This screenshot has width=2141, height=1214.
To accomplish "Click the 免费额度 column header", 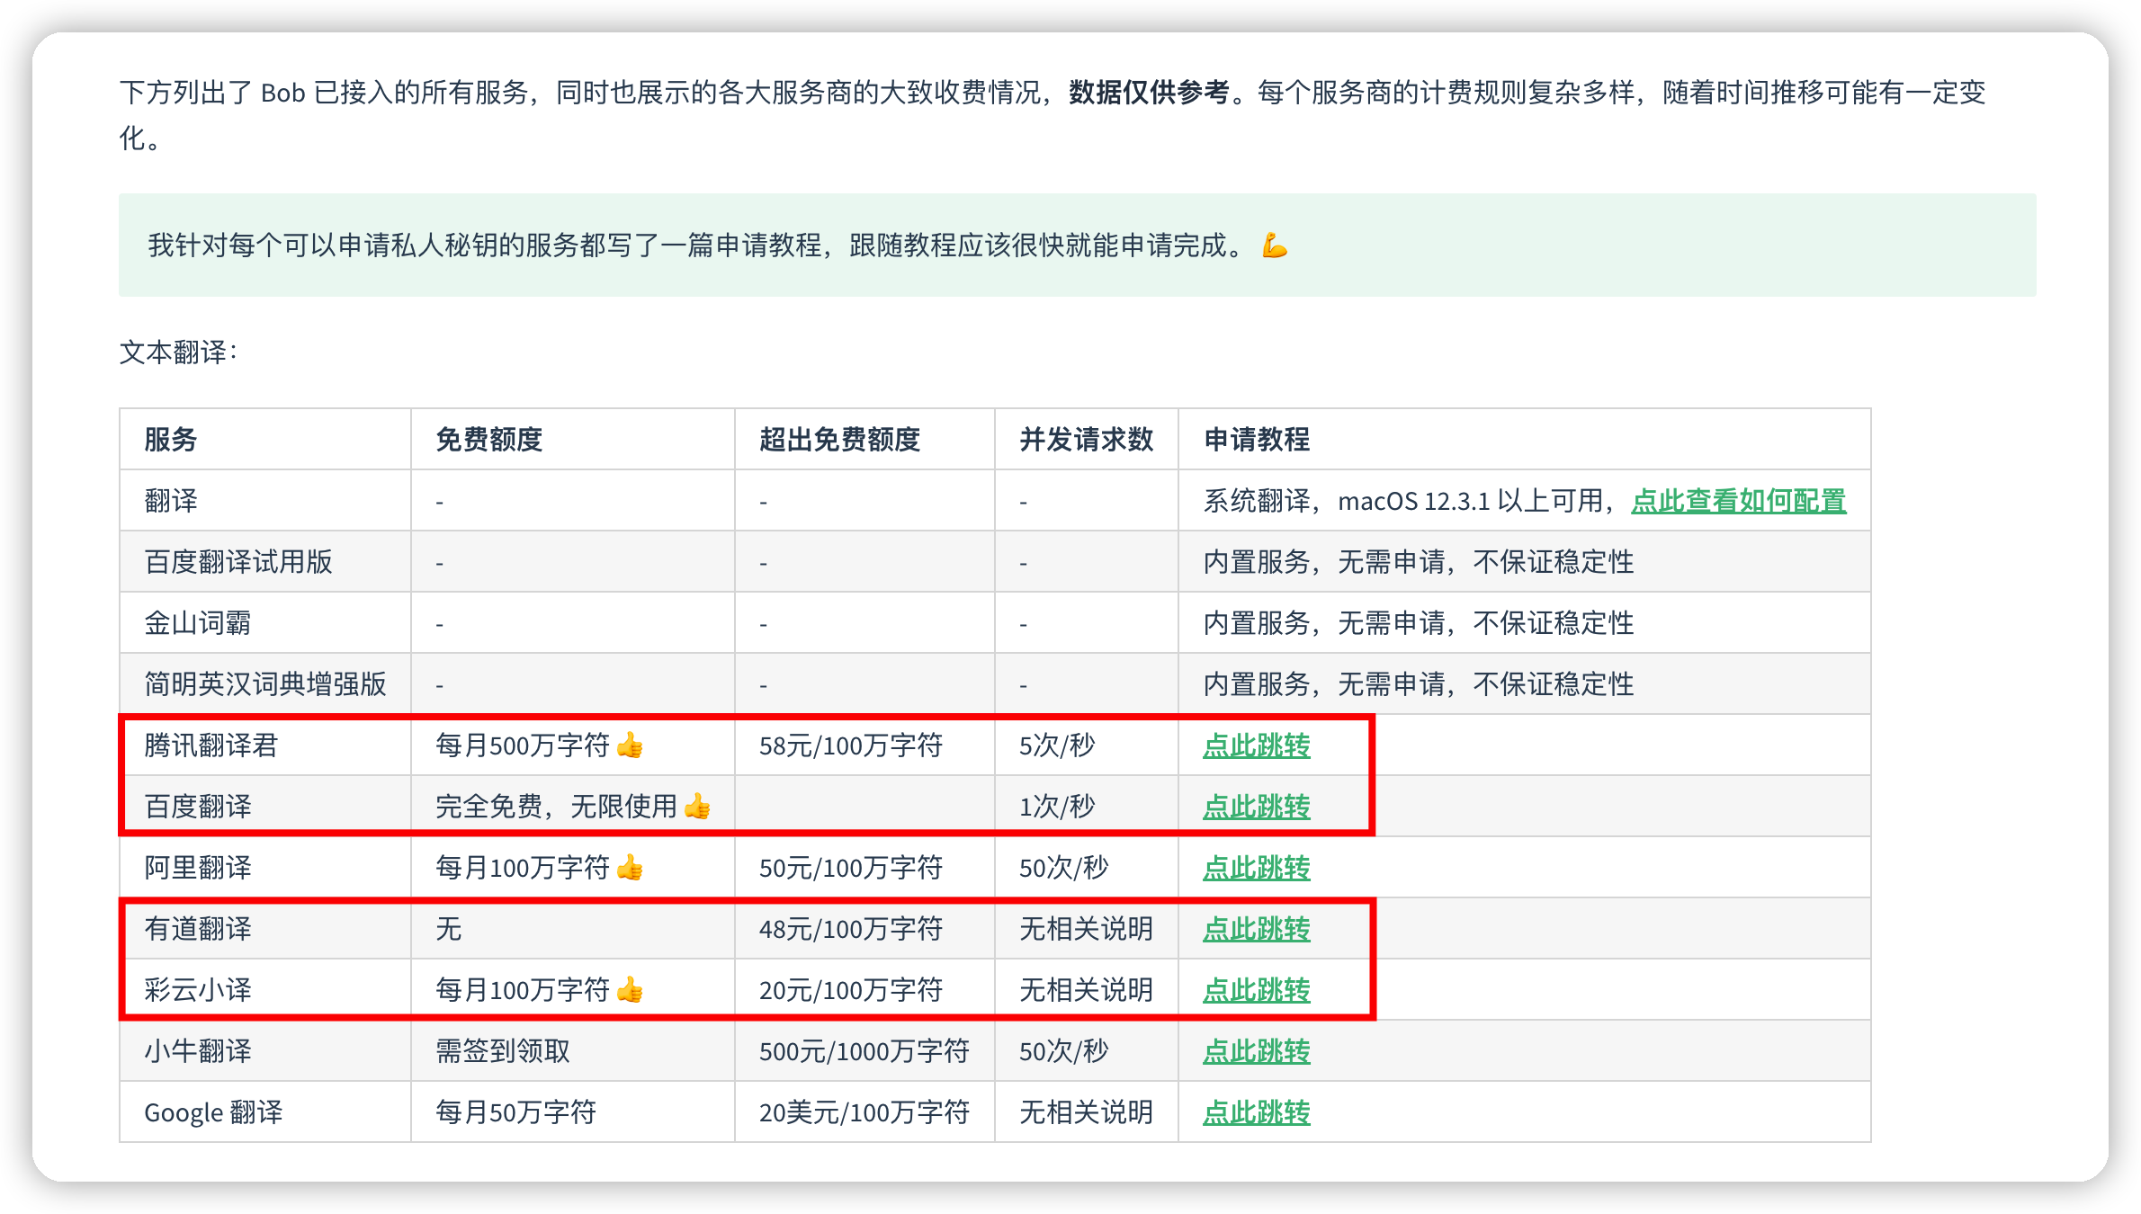I will point(488,440).
